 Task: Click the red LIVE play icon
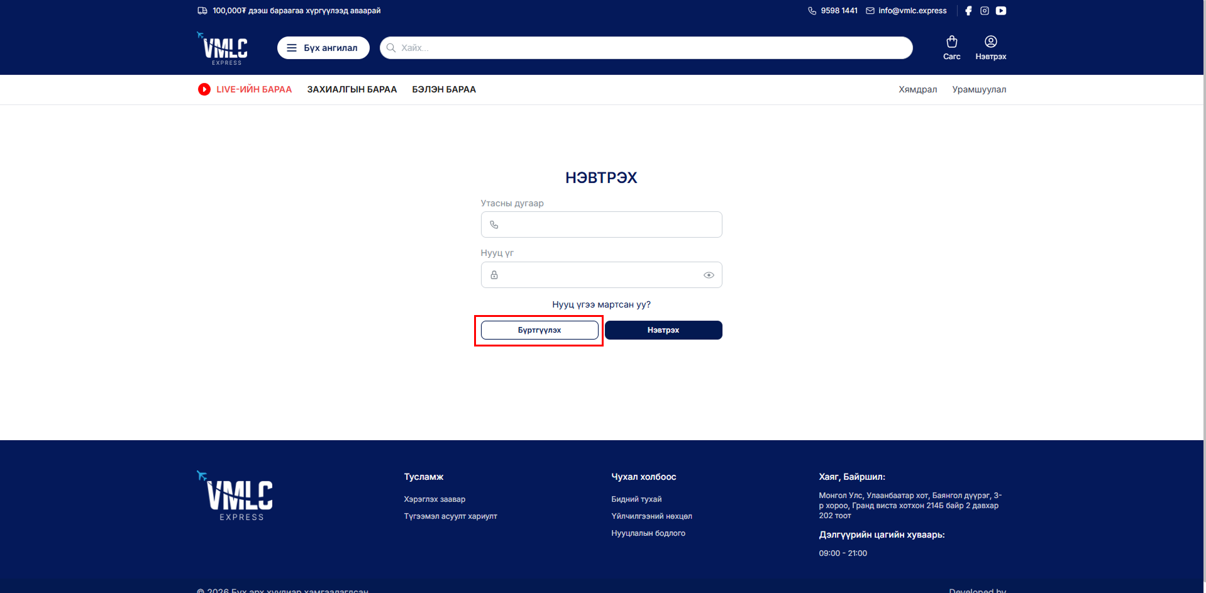click(204, 89)
